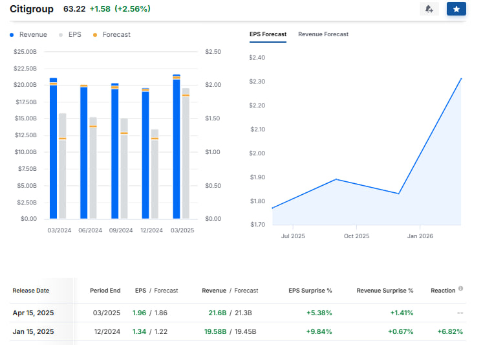
Task: Click the 03/2025 gray EPS bar
Action: (x=186, y=153)
